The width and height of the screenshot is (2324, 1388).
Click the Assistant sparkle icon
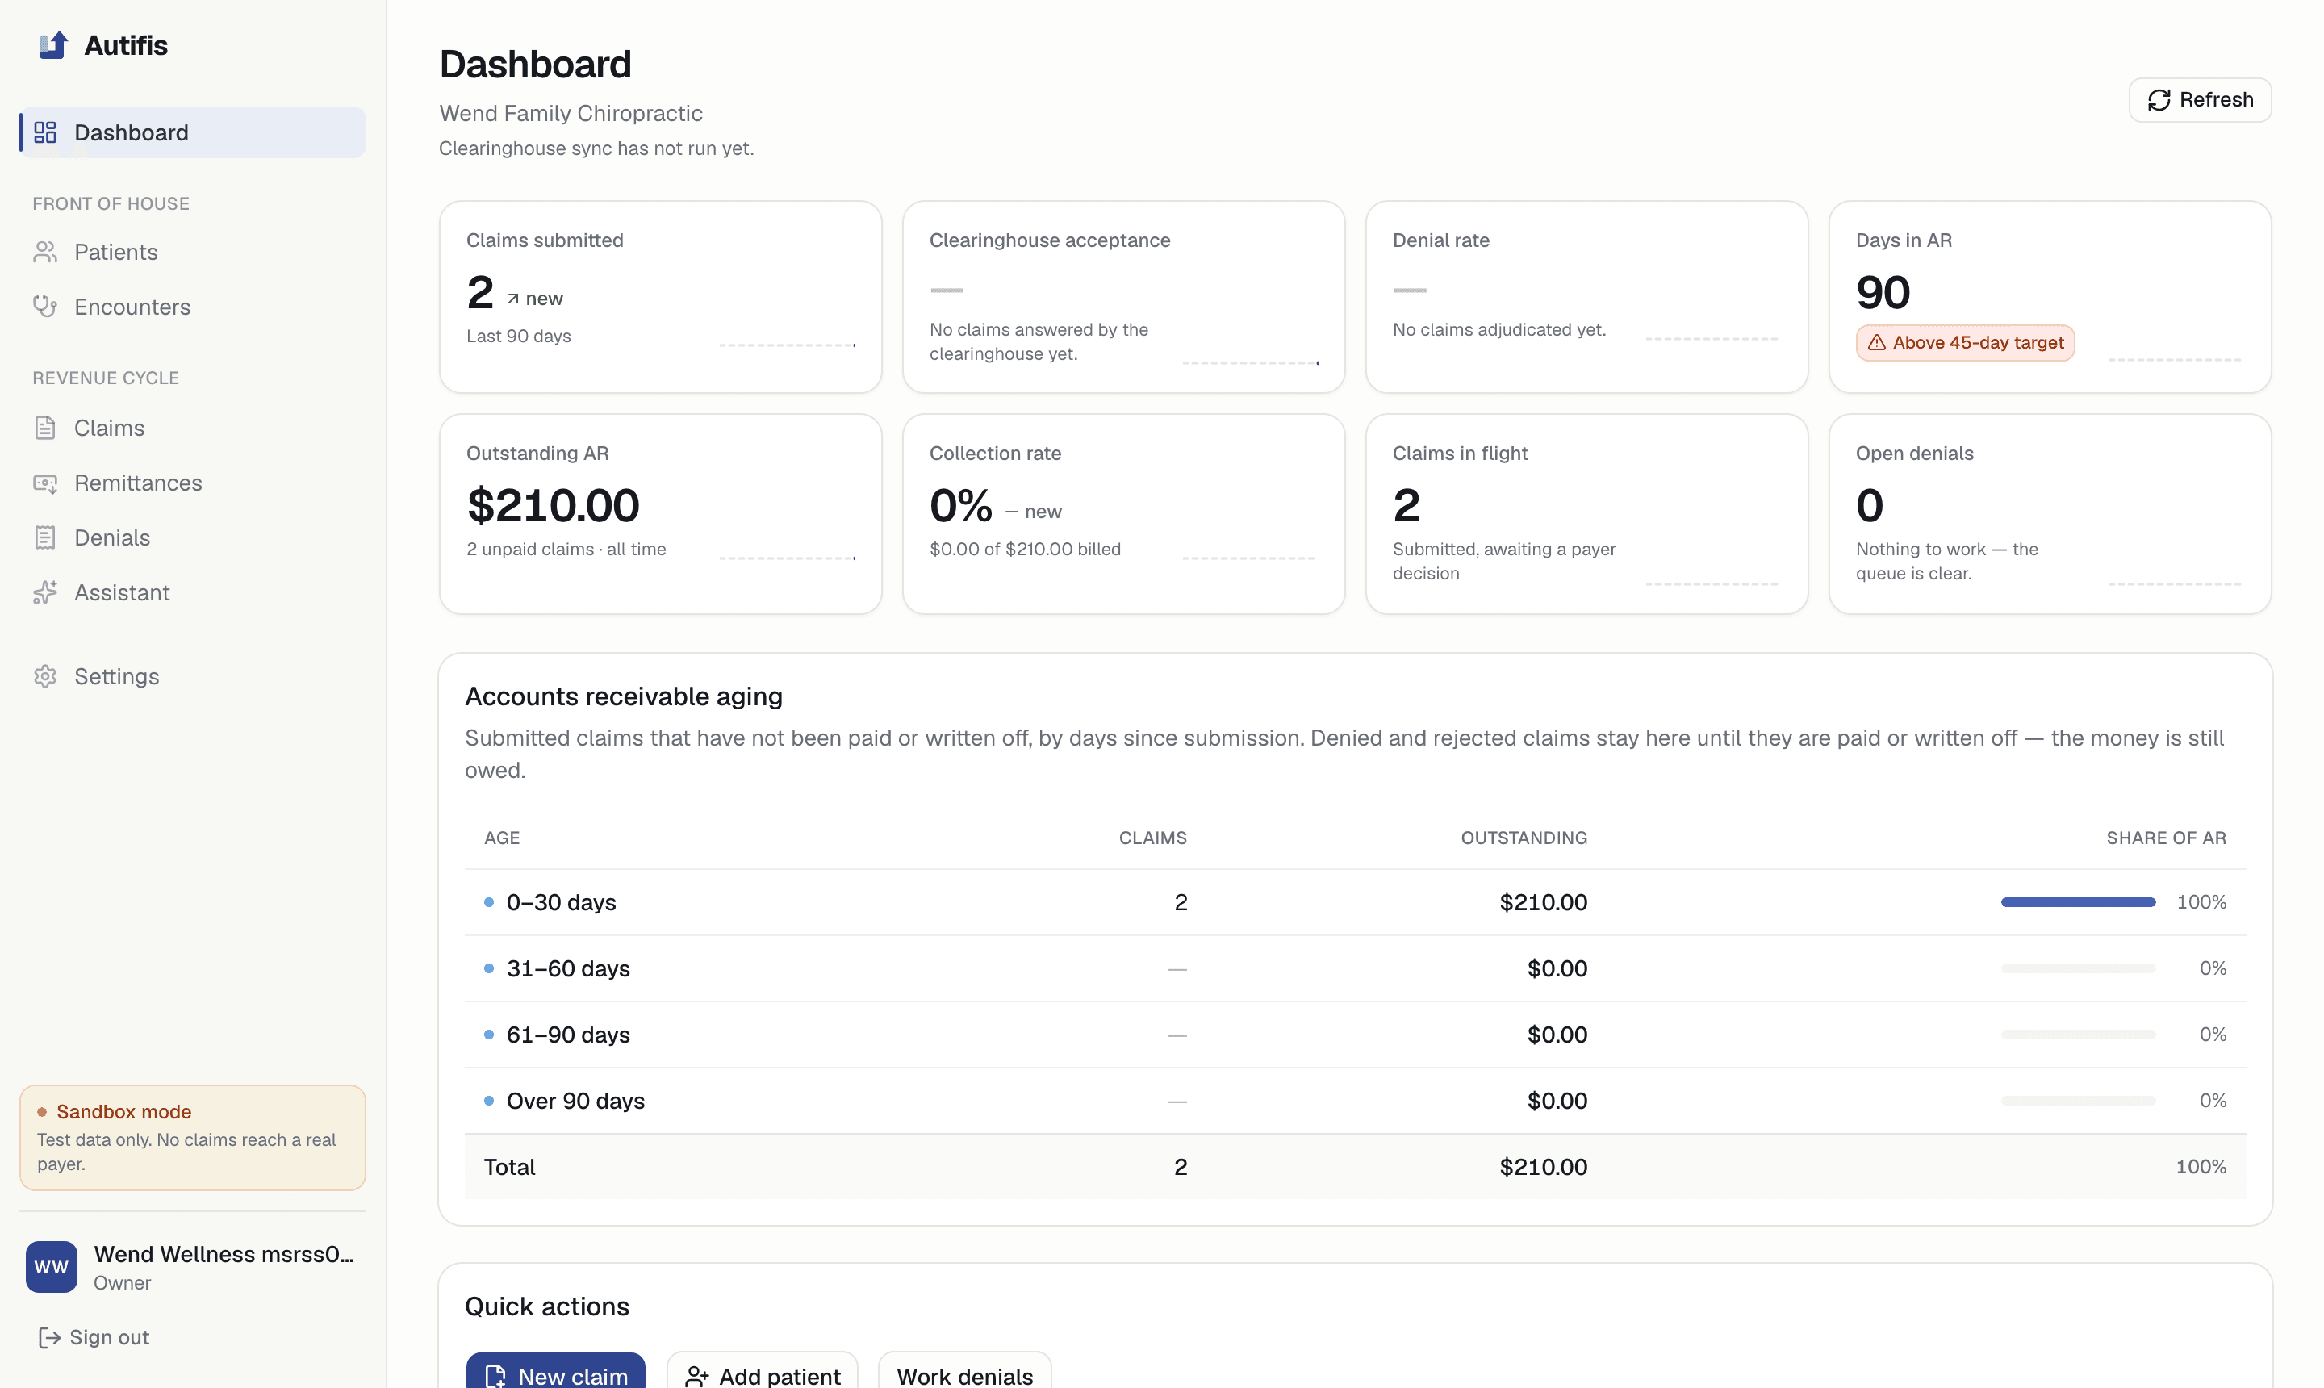pyautogui.click(x=45, y=592)
